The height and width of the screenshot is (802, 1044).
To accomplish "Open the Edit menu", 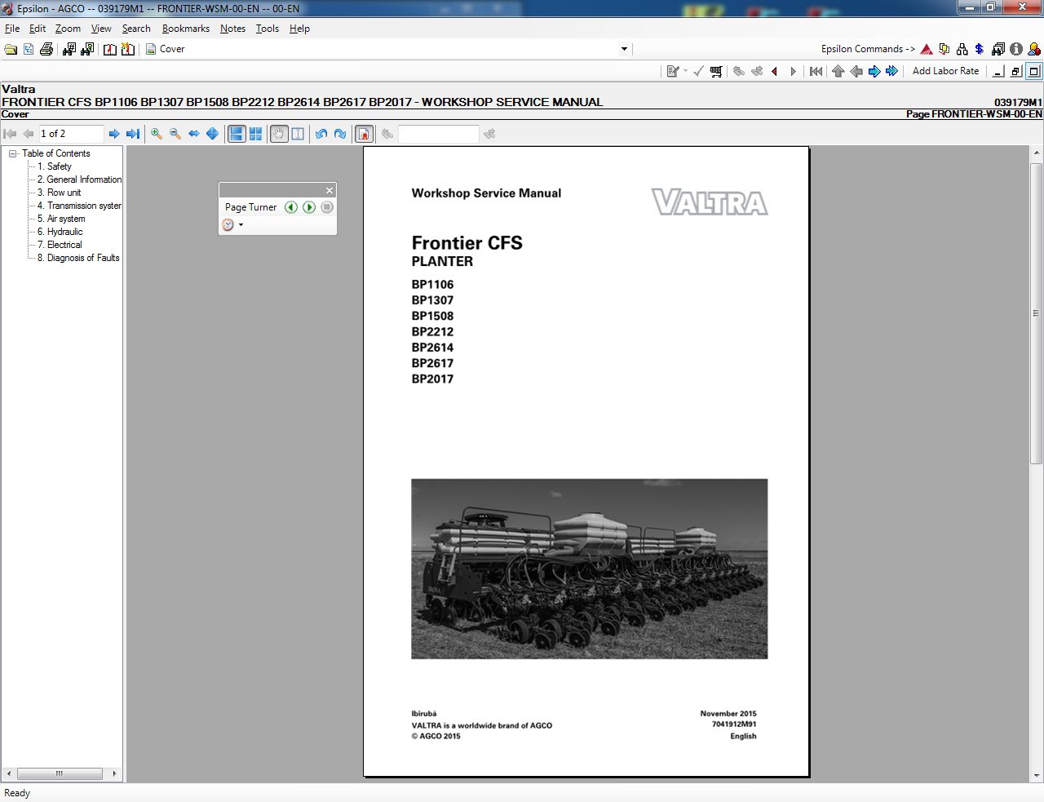I will 38,29.
